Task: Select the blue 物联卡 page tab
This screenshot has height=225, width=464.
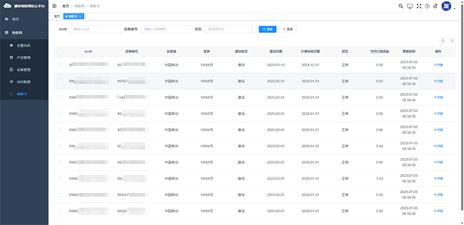Action: coord(74,16)
